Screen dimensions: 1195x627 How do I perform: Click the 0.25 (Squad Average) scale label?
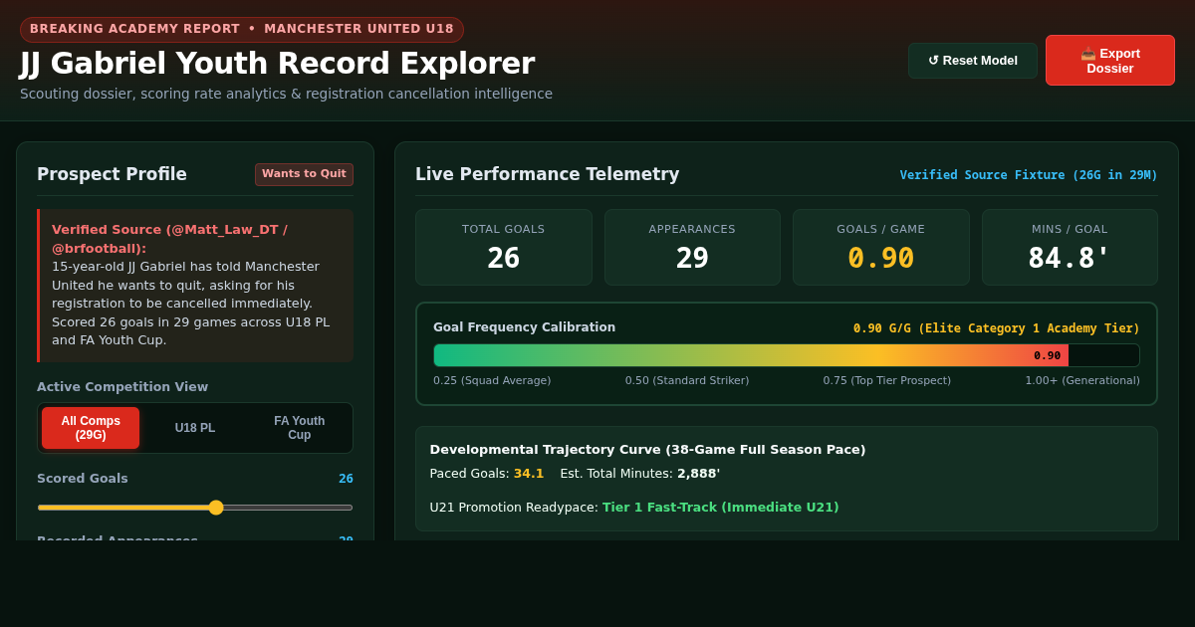coord(492,381)
